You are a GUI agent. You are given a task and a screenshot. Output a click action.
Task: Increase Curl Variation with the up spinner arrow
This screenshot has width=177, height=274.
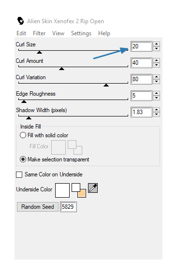point(156,77)
